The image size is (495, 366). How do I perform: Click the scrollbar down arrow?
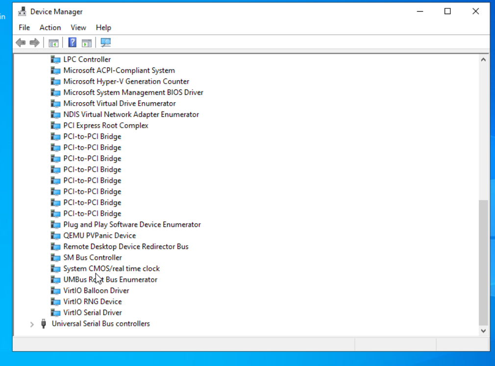point(483,331)
